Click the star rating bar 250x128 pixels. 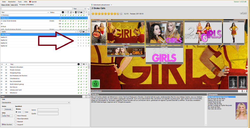click(107, 14)
